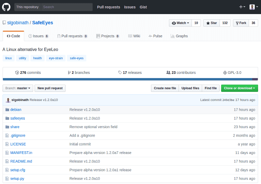Click the Code tab brackets icon
Image resolution: width=261 pixels, height=184 pixels.
(9, 36)
